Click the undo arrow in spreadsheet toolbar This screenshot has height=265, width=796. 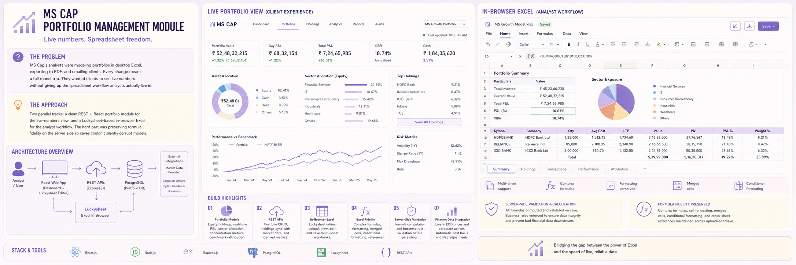[488, 44]
